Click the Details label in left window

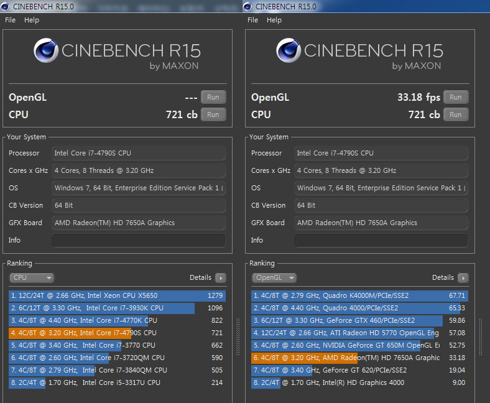(200, 277)
